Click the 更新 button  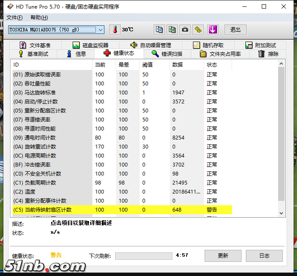click(223, 256)
